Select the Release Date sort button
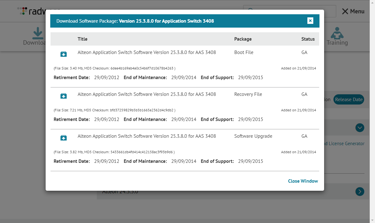 point(349,100)
